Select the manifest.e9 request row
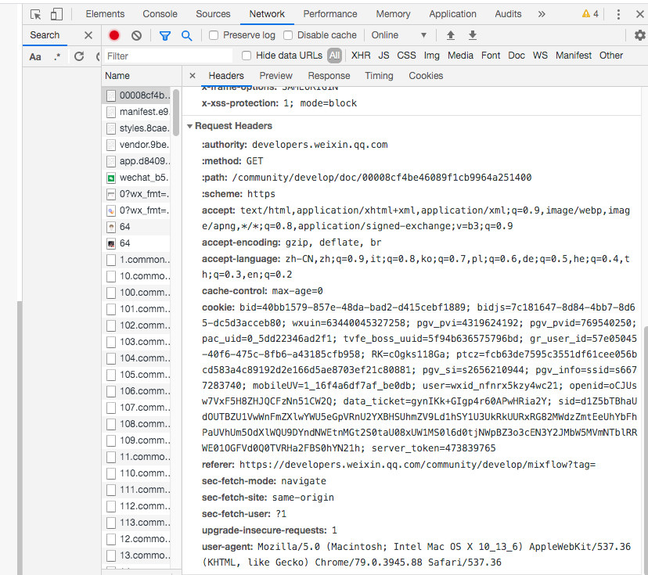 tap(136, 112)
